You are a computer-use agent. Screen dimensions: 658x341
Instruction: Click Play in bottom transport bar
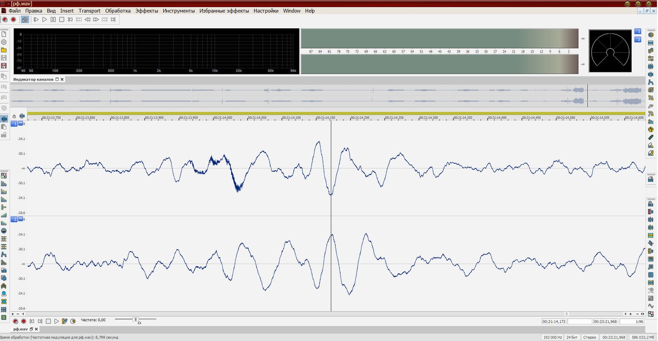[x=57, y=321]
